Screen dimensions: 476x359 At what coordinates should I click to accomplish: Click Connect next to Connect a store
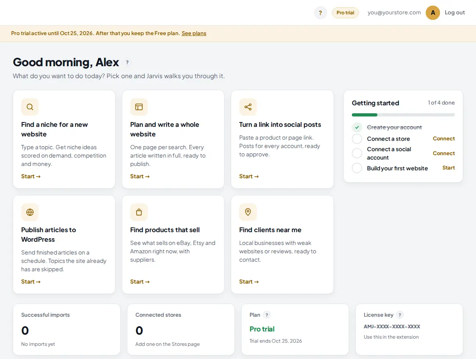(x=444, y=138)
